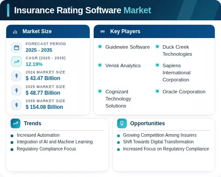Screen dimensions: 221x177
Task: Select the forecast period value 2025 - 2035
Action: (39, 50)
